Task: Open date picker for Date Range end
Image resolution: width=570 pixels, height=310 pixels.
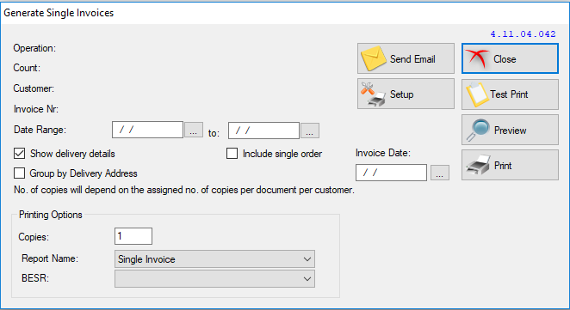Action: click(x=310, y=131)
